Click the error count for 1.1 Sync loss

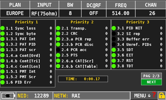[51, 28]
